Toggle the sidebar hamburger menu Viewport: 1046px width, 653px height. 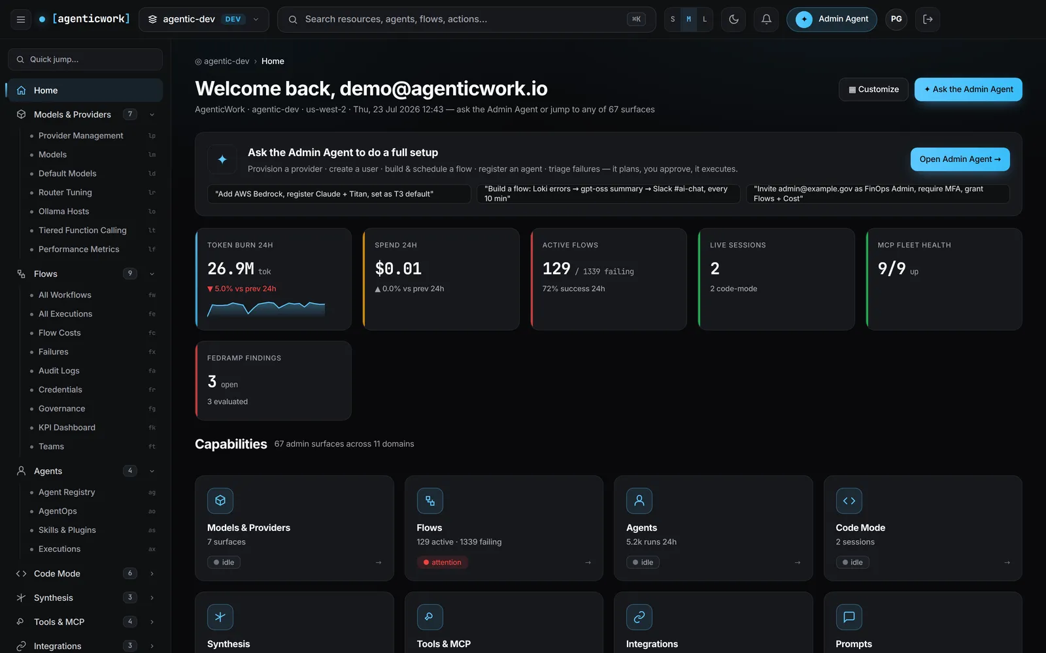[x=21, y=20]
